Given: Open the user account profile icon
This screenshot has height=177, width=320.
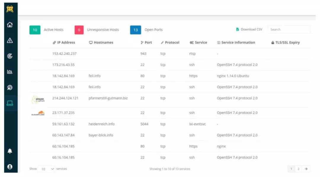Looking at the screenshot, I should tap(10, 167).
